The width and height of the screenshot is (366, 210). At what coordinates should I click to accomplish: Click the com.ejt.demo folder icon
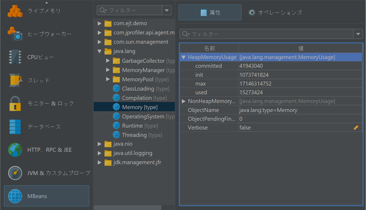coord(108,23)
